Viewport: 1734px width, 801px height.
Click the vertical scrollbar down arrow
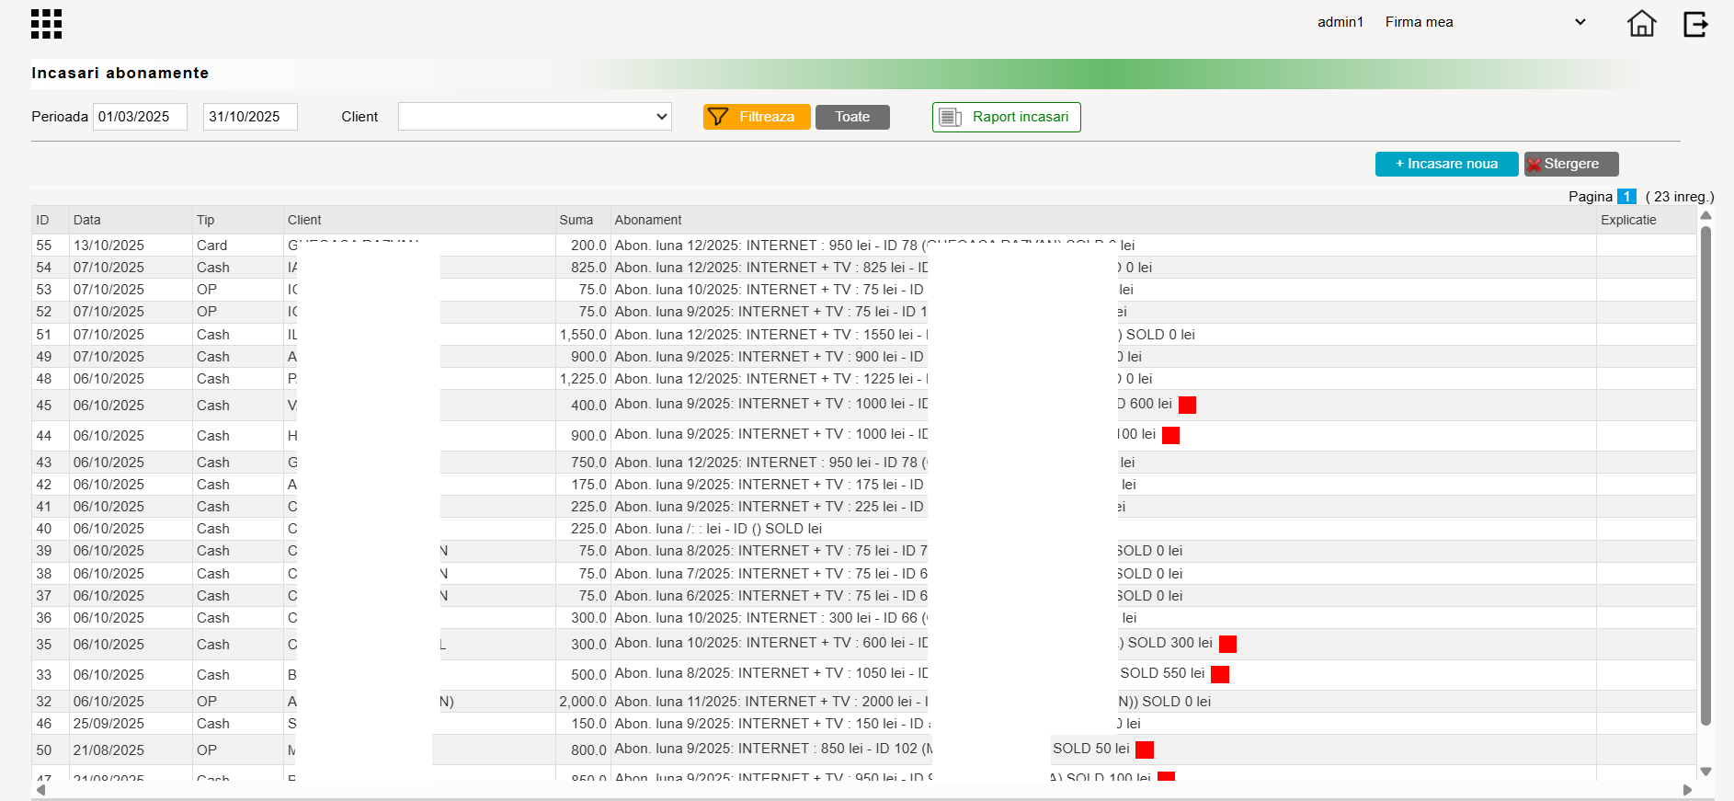click(1705, 772)
